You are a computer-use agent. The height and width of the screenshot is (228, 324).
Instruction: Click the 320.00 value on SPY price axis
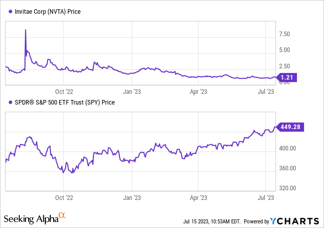289,188
